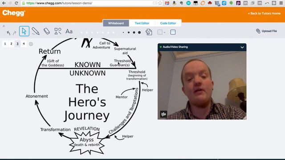Click the audio level icon on video

(x=163, y=114)
